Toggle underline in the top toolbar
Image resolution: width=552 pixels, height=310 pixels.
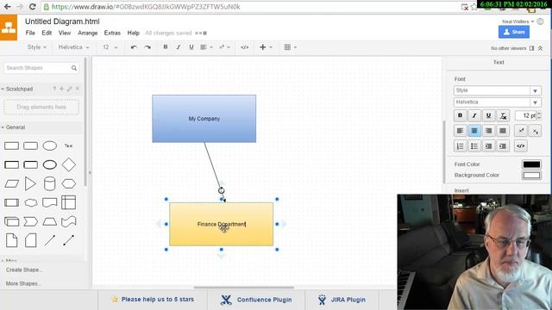point(191,47)
